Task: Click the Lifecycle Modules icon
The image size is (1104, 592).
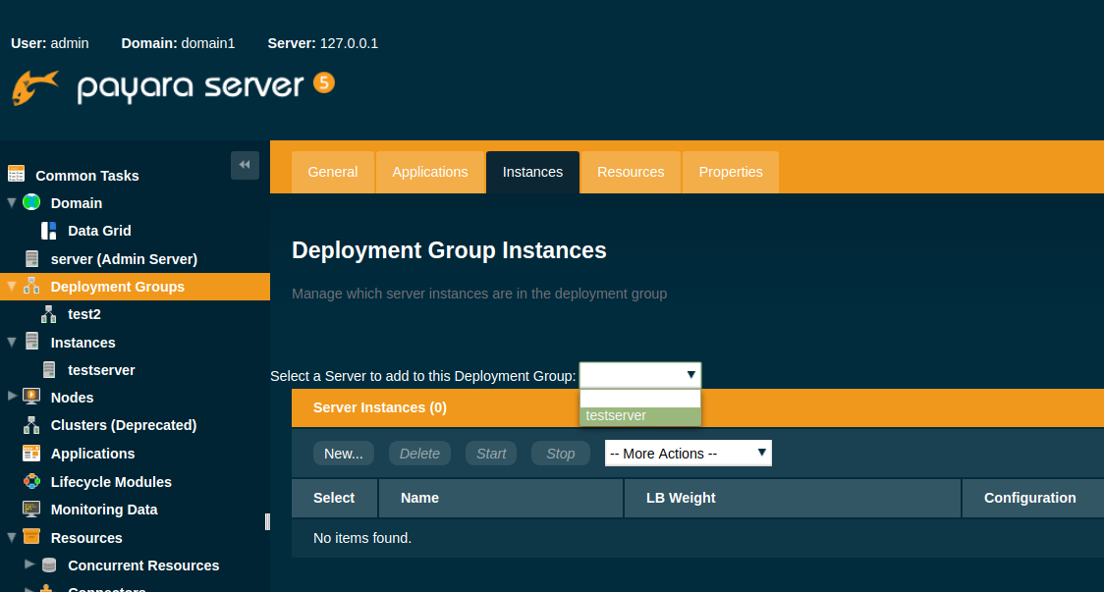Action: 31,482
